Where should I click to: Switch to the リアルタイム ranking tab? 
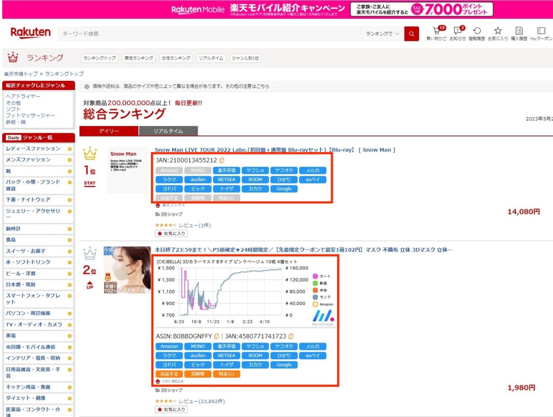tap(168, 131)
